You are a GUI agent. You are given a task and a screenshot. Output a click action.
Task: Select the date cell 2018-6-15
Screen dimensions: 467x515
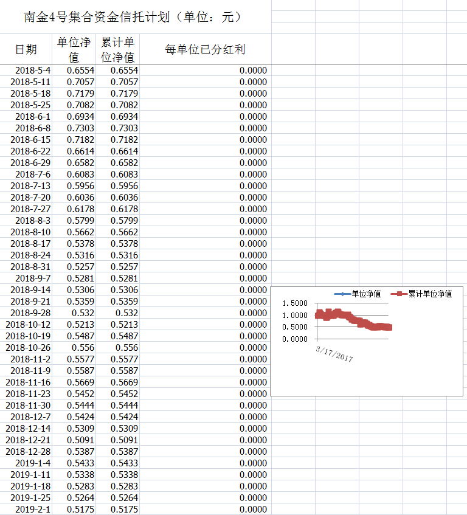tap(26, 140)
